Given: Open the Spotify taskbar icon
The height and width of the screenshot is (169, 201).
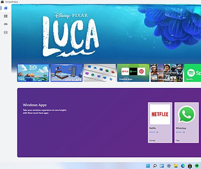Looking at the screenshot, I should coord(197,166).
